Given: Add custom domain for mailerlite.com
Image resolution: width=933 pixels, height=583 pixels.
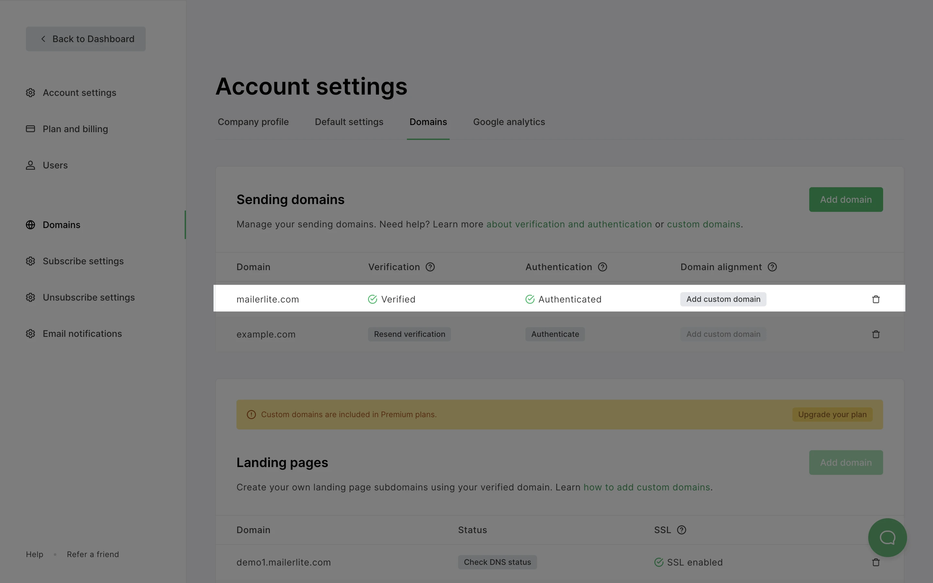Looking at the screenshot, I should [723, 299].
